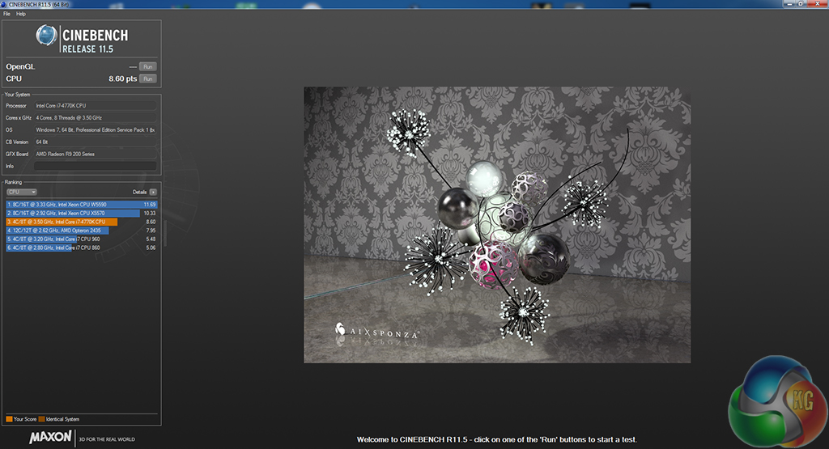Close the Cinebench window
829x449 pixels.
pyautogui.click(x=818, y=4)
